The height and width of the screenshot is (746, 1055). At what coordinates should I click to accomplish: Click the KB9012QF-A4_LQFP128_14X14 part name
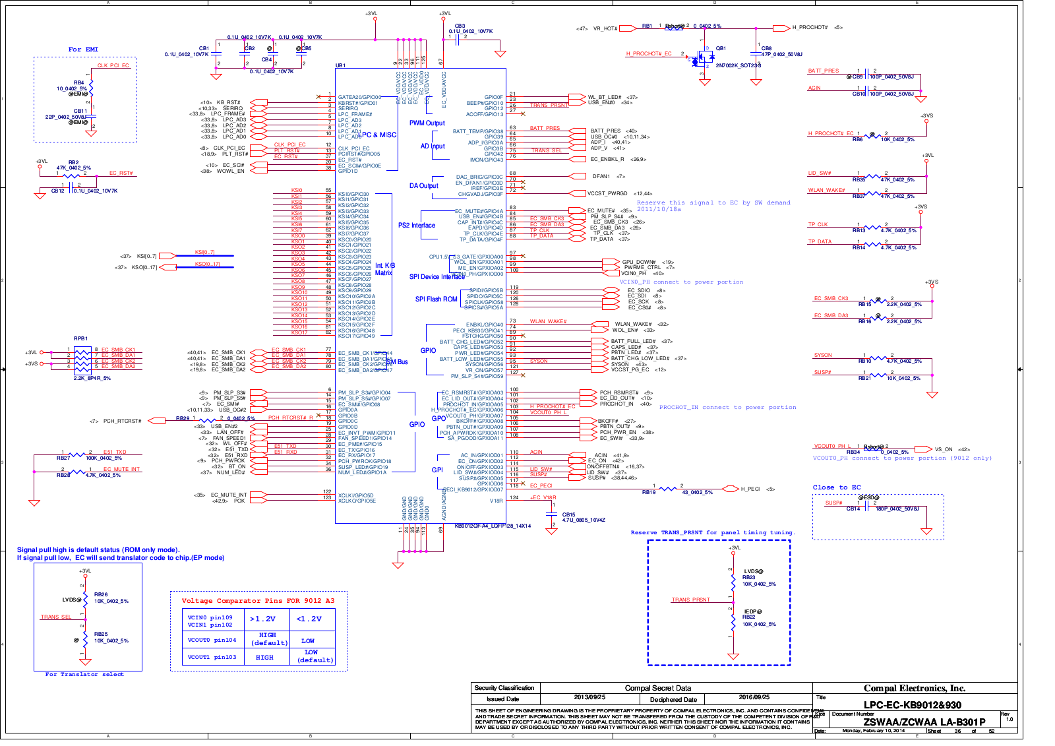[493, 526]
